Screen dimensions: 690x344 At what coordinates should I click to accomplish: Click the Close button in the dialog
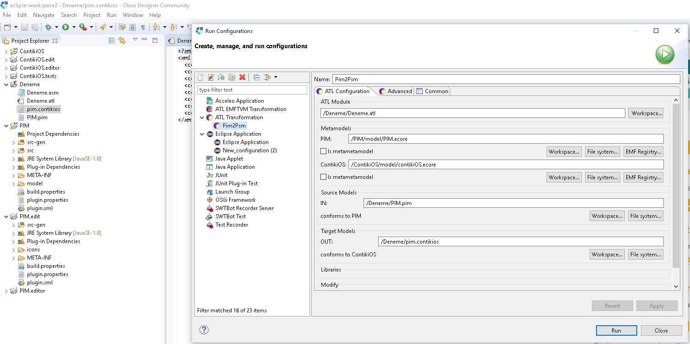point(661,330)
